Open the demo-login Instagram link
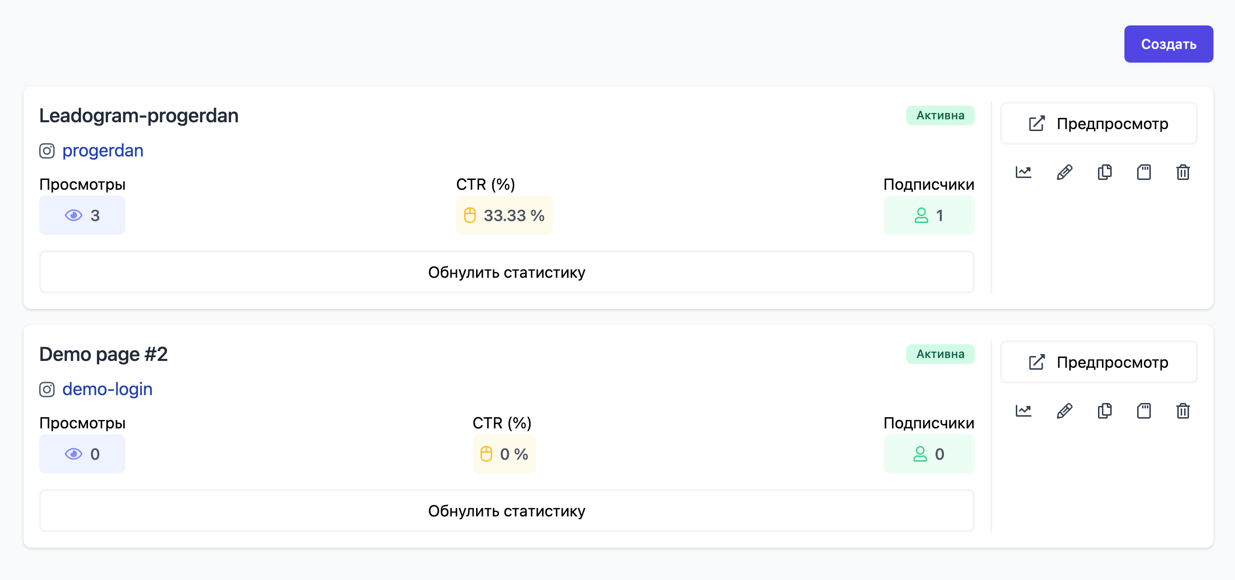The height and width of the screenshot is (580, 1235). tap(107, 389)
